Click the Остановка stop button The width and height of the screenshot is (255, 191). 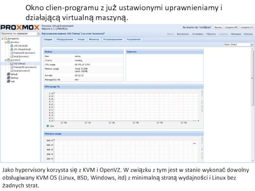point(197,34)
